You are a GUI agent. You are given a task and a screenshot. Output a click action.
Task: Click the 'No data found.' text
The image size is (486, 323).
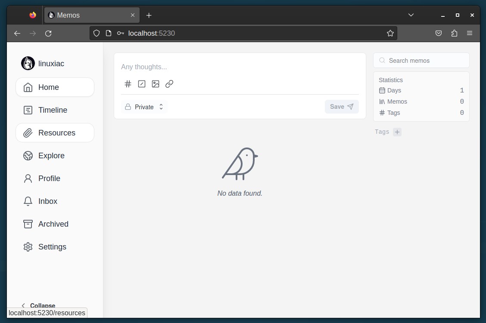point(240,194)
